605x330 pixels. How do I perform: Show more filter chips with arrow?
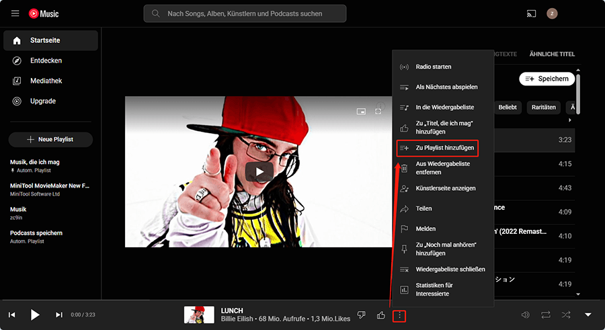[570, 120]
